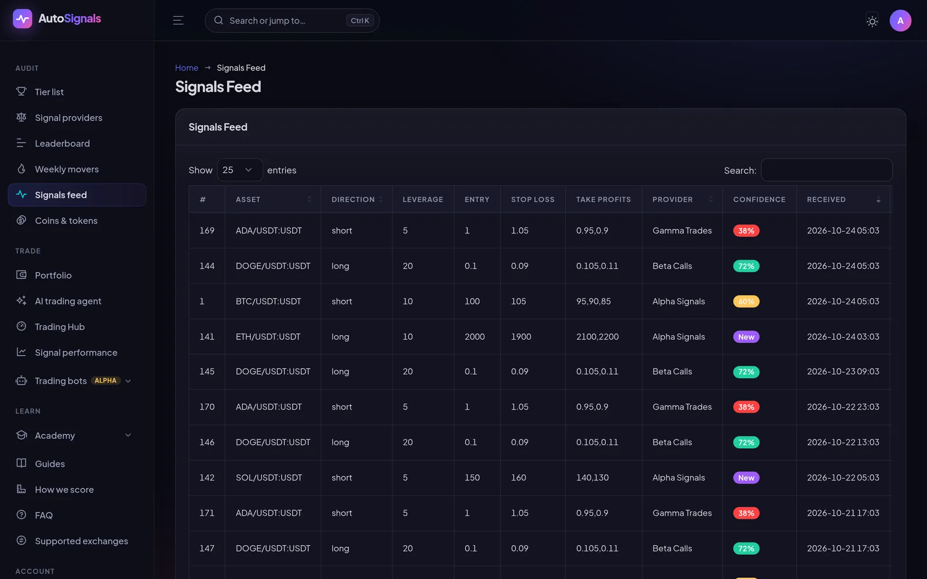Click the Weekly movers flame icon
The width and height of the screenshot is (927, 579).
pyautogui.click(x=21, y=169)
